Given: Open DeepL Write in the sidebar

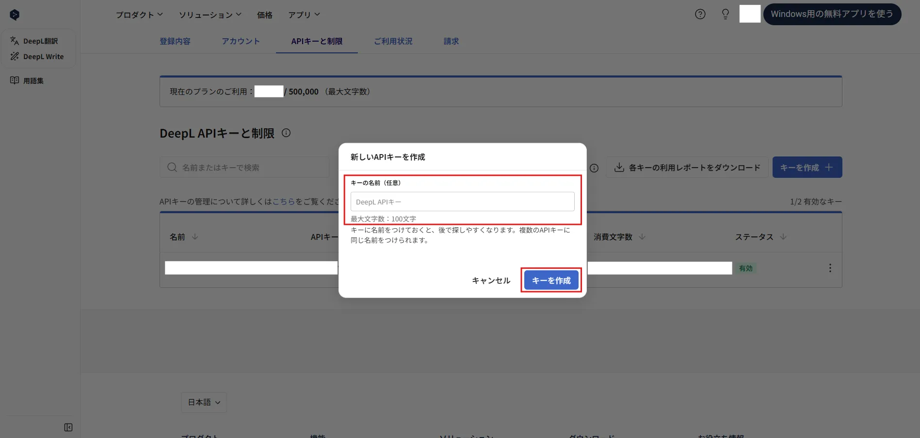Looking at the screenshot, I should [x=38, y=57].
